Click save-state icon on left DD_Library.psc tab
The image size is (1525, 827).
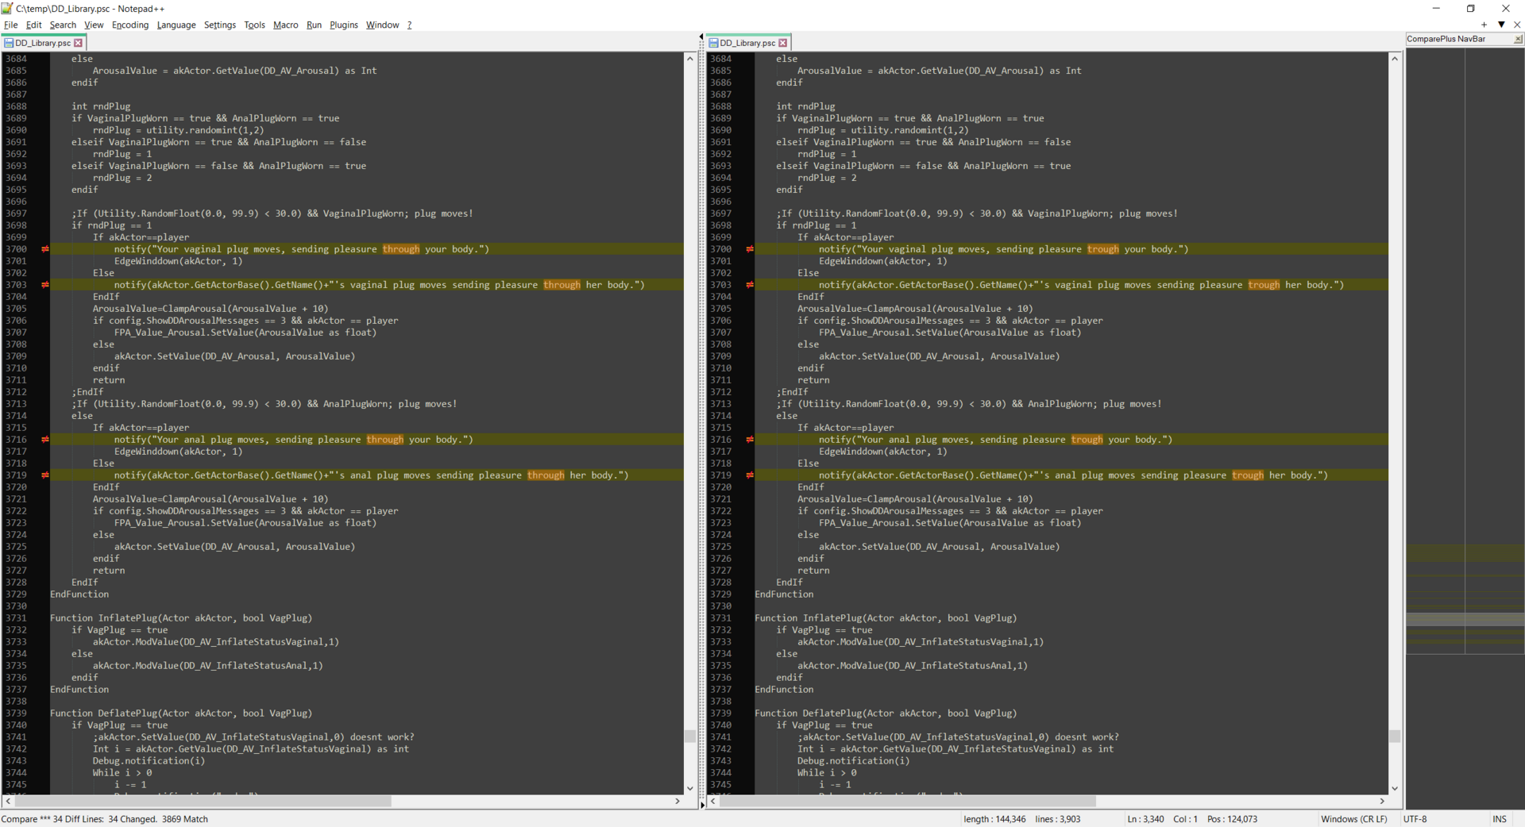pos(9,43)
